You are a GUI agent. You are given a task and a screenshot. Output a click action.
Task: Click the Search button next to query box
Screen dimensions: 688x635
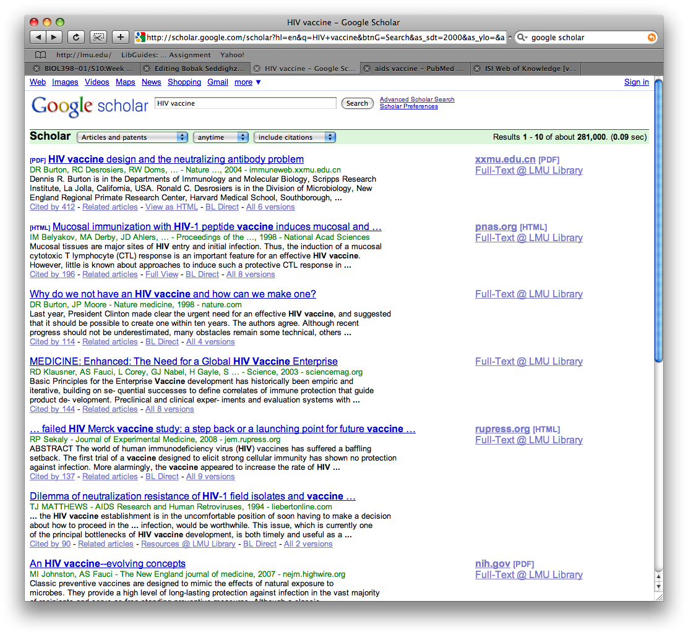(x=357, y=103)
